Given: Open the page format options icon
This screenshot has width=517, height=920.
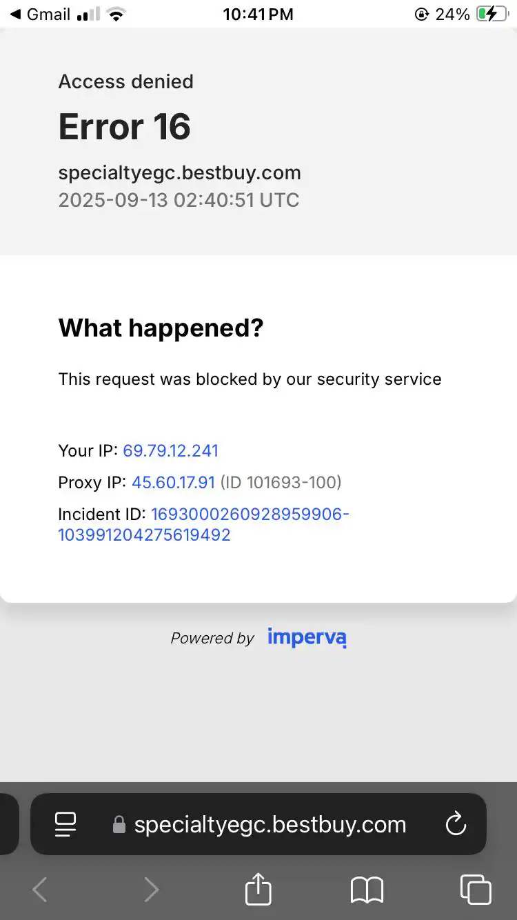Looking at the screenshot, I should 65,824.
